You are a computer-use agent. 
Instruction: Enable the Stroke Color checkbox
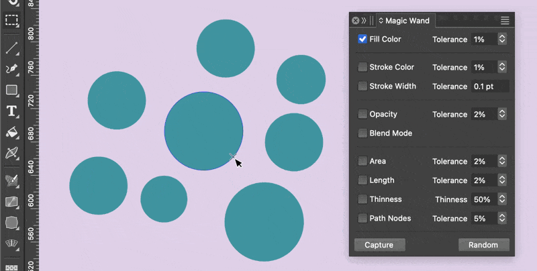point(362,67)
